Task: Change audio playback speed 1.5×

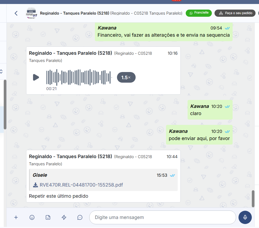Action: tap(126, 78)
